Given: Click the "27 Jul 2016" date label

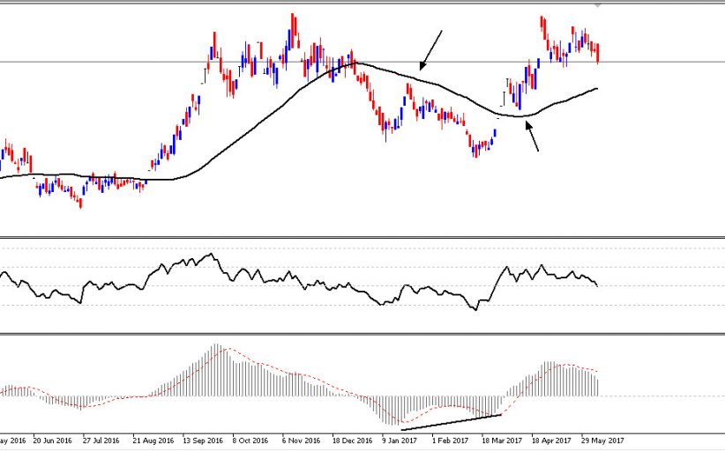Looking at the screenshot, I should [101, 440].
